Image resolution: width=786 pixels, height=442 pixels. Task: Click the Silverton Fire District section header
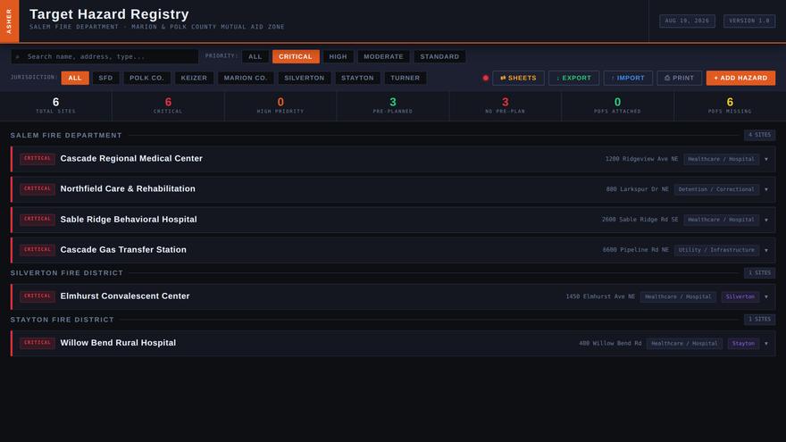(x=67, y=273)
